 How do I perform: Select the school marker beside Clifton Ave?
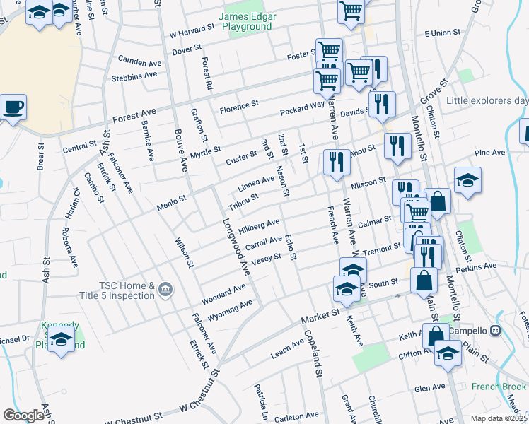(448, 356)
